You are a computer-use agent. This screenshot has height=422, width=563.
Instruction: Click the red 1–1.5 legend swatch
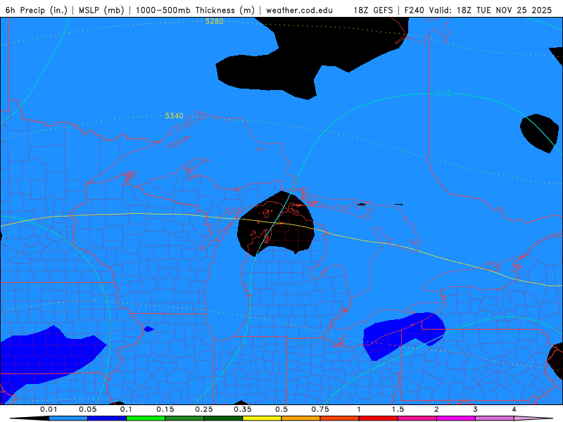tap(379, 418)
